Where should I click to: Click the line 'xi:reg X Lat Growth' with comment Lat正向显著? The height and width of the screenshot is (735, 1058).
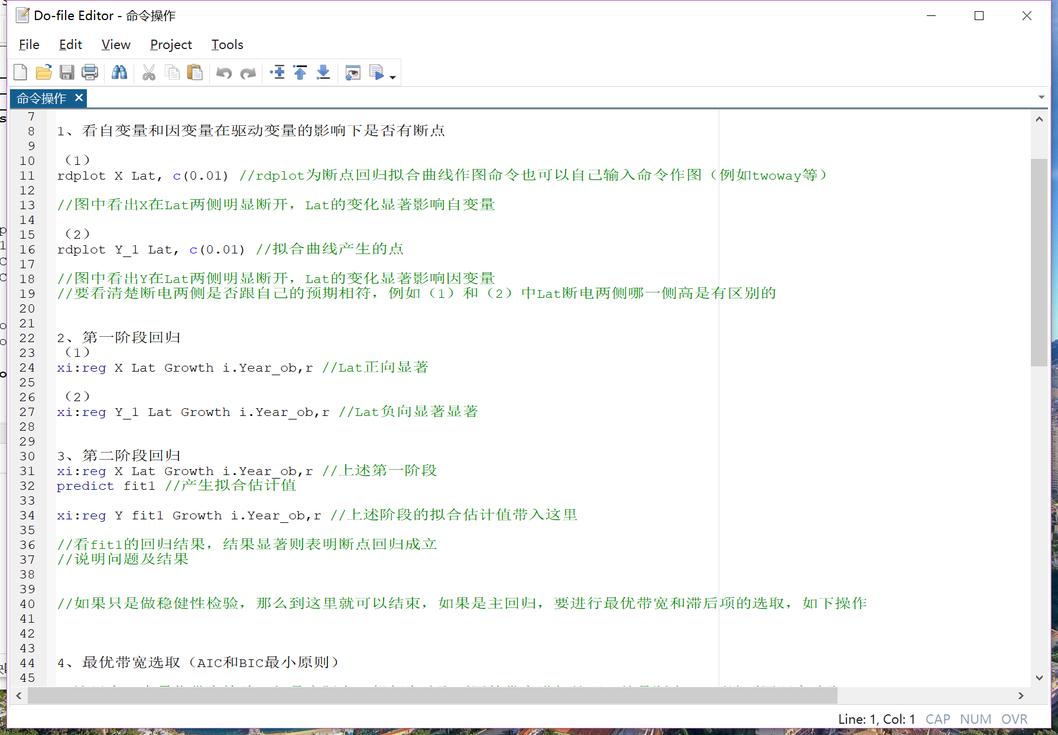[x=242, y=367]
